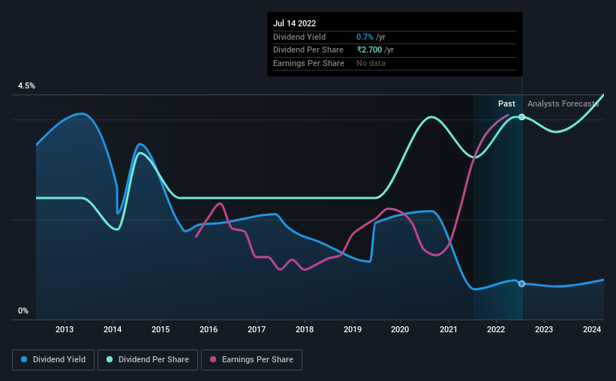
Task: Click 'Dividend Yield' row label in tooltip
Action: coord(299,37)
